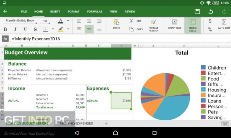Select the Monthly Budget Report sheet
Viewport: 231px width, 138px height.
[27, 123]
